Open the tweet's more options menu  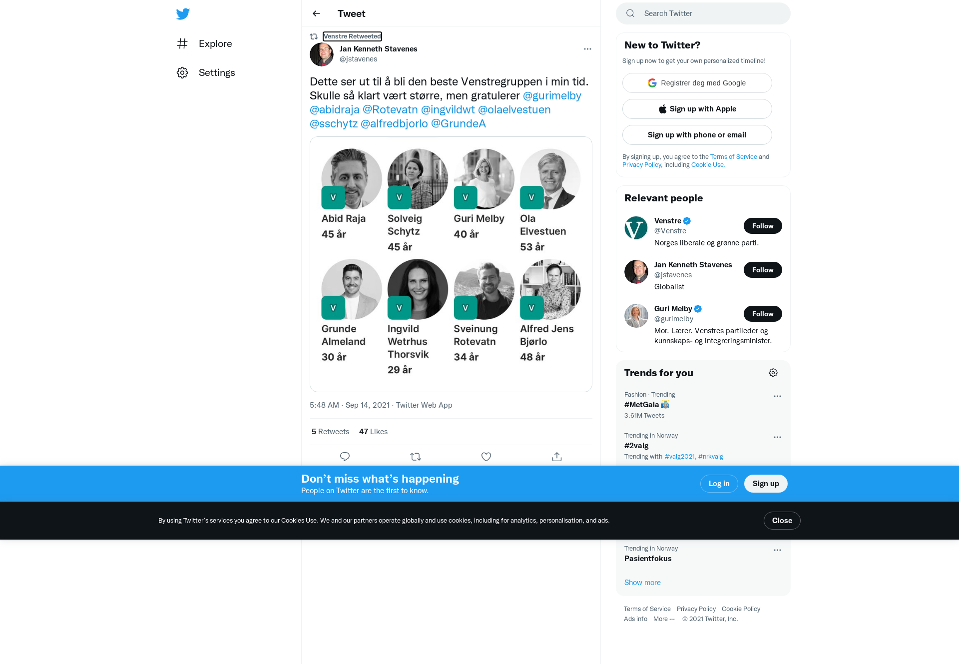pos(587,49)
